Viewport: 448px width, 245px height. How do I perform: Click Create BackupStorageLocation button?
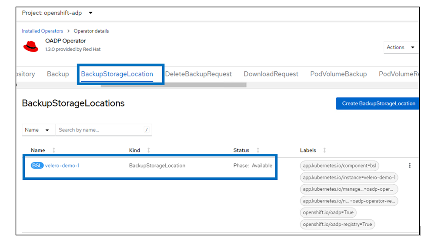pyautogui.click(x=378, y=103)
